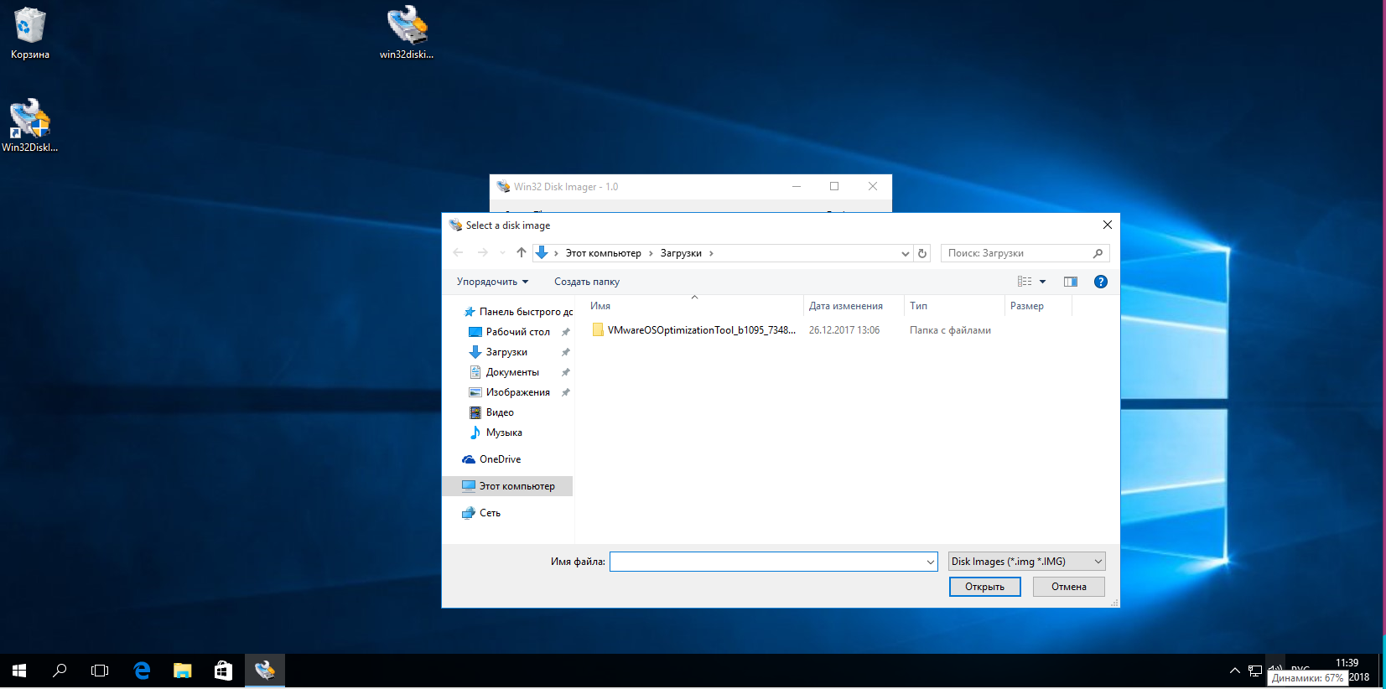Open the Упорядочить dropdown menu
This screenshot has width=1386, height=689.
pyautogui.click(x=492, y=282)
